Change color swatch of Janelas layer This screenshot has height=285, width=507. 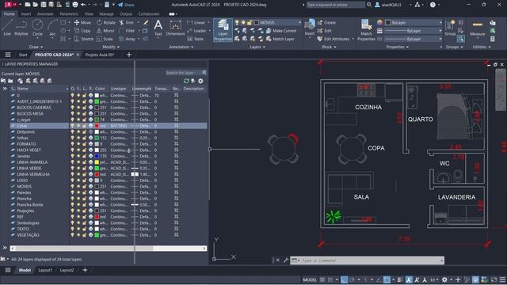[97, 156]
